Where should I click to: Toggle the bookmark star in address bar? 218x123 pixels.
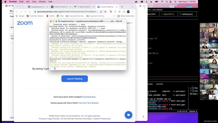[x=105, y=12]
